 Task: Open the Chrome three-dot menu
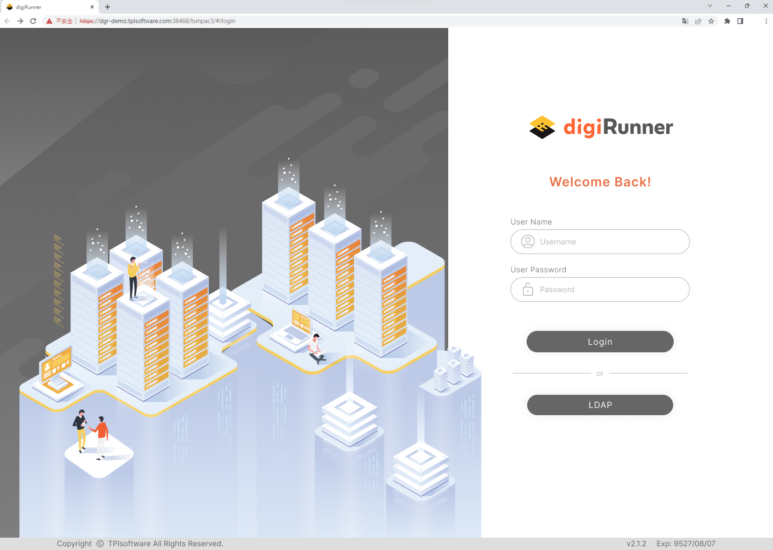[766, 21]
